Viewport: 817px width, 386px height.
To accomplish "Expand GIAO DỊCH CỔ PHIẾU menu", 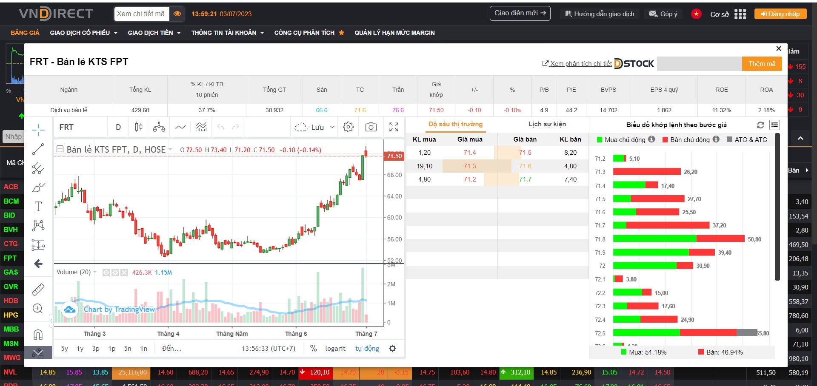I will click(x=83, y=33).
